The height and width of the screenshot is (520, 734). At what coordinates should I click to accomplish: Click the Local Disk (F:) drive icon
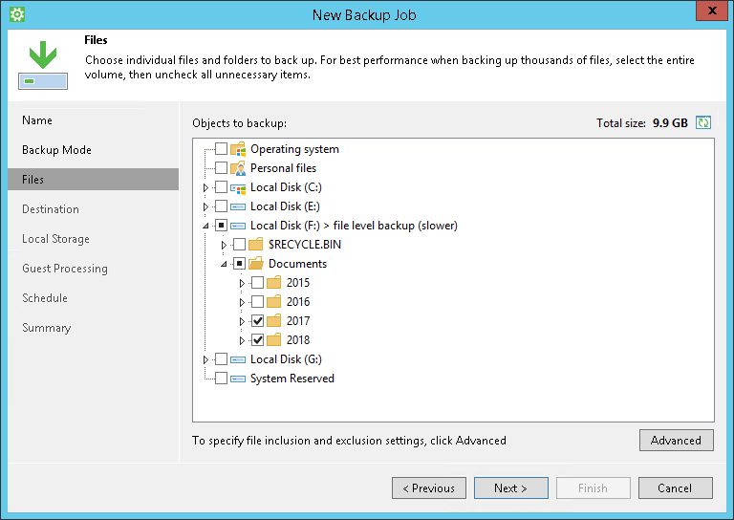238,226
